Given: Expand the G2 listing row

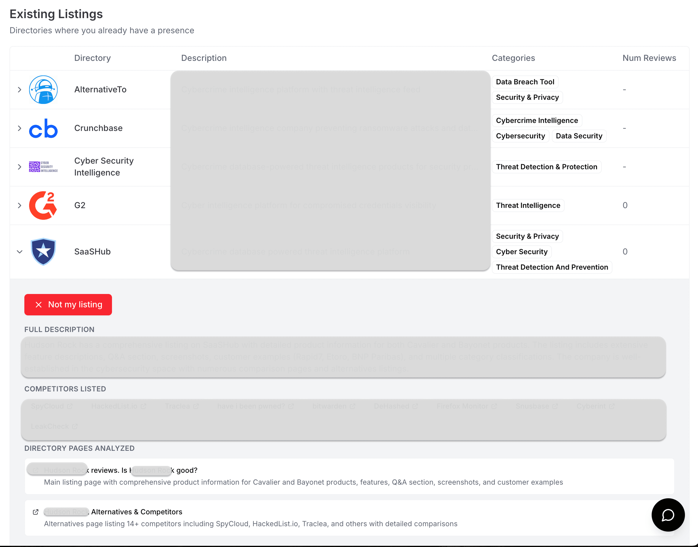Looking at the screenshot, I should tap(20, 205).
